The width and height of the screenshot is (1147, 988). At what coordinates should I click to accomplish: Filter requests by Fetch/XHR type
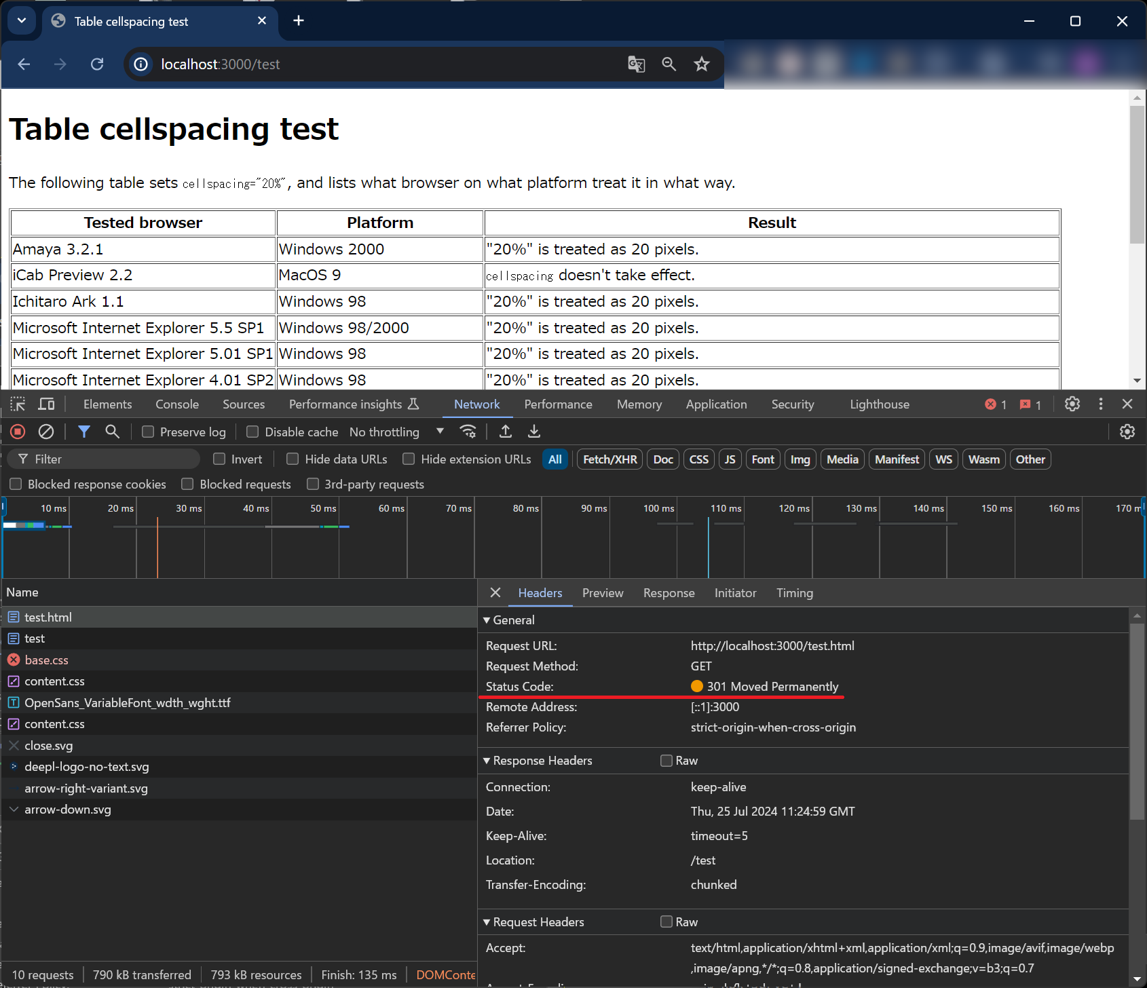tap(609, 459)
